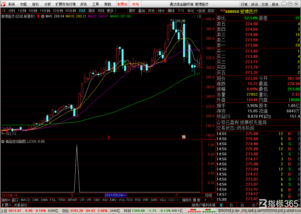Screen dimensions: 301x214
Task: Open the 扩展市场行情 menu
Action: pos(65,4)
